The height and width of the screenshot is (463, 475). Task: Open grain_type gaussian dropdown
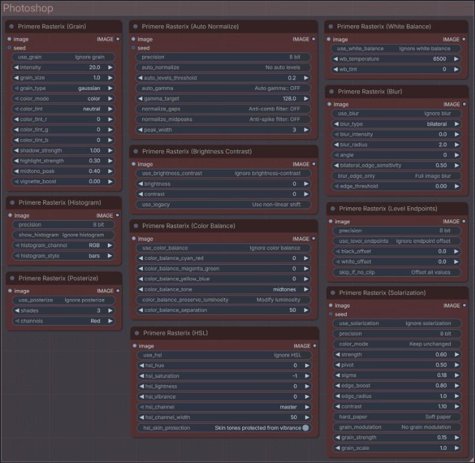point(63,88)
